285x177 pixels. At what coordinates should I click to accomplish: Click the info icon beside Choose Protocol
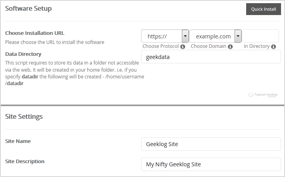(183, 46)
